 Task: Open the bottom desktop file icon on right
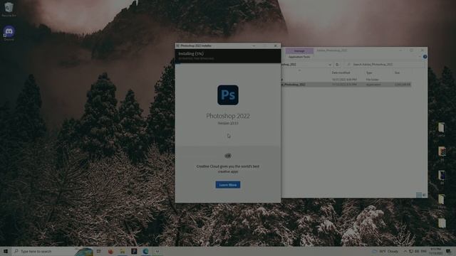(442, 223)
